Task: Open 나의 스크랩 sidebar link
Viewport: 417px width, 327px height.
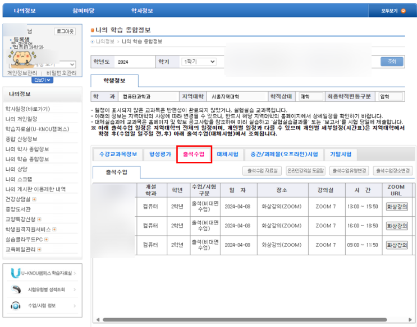Action: click(x=19, y=179)
